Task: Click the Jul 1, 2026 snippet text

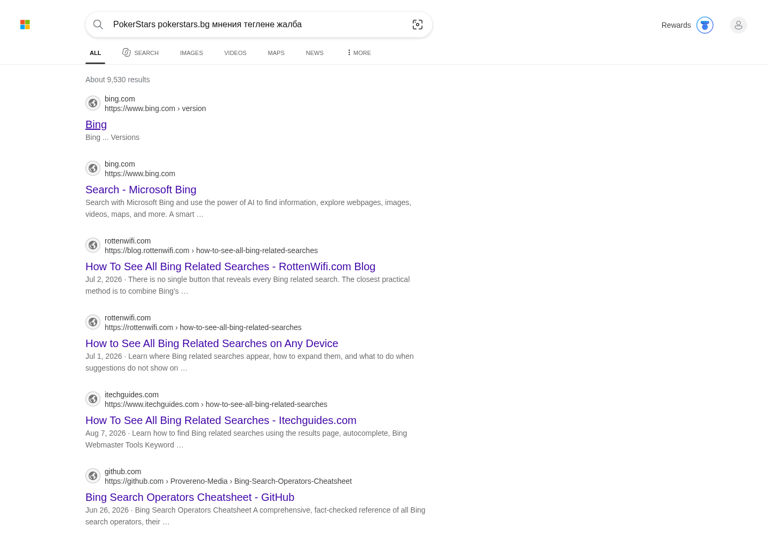Action: [x=249, y=362]
